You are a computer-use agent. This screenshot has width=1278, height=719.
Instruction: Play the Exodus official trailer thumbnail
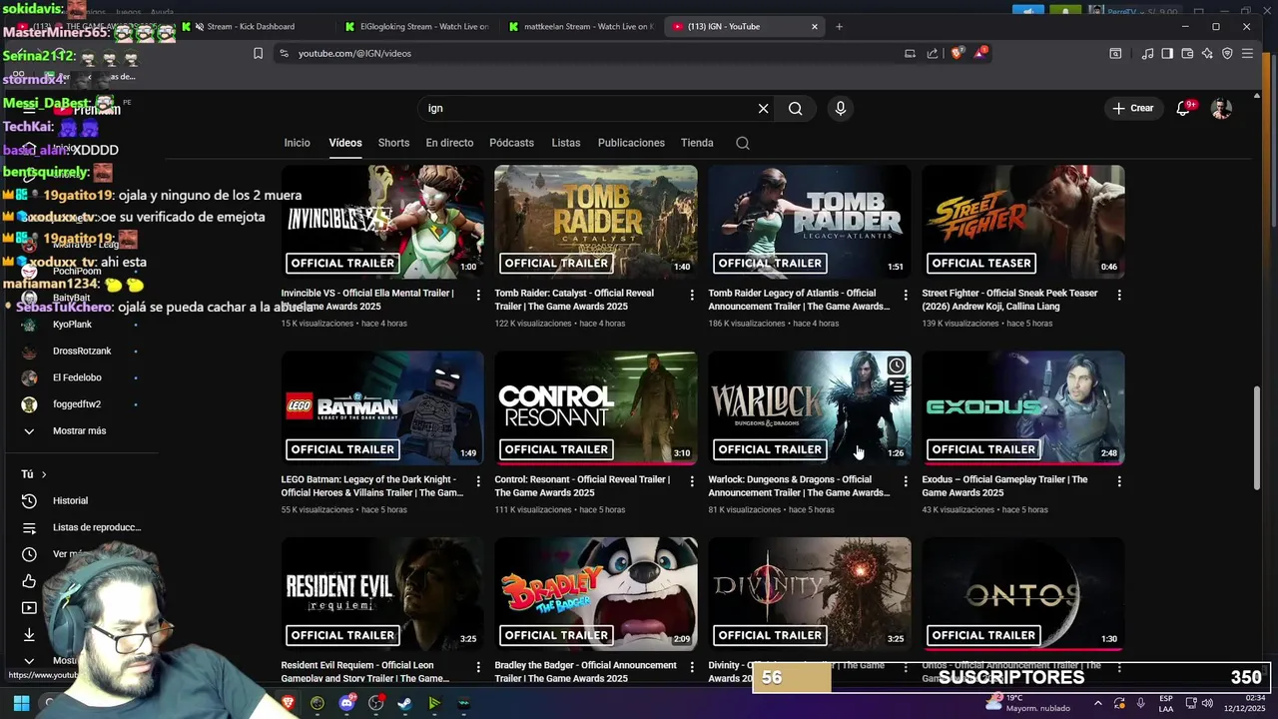pos(1023,407)
